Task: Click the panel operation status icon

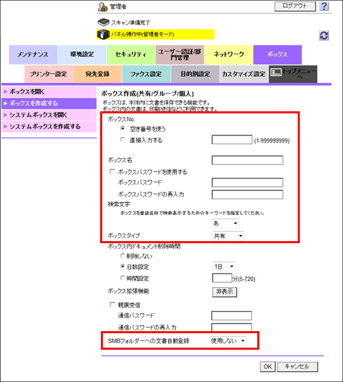Action: click(103, 34)
